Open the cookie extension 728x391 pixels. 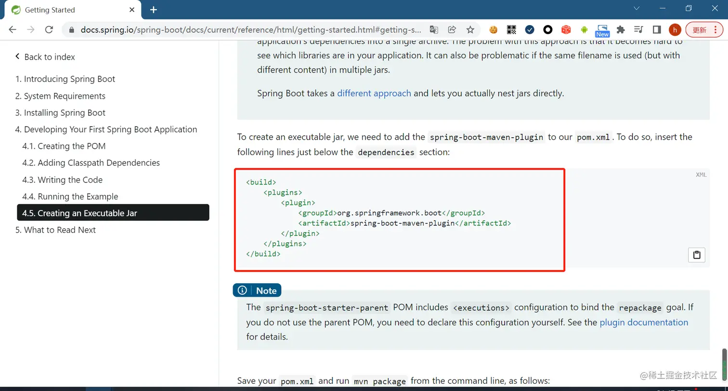494,29
